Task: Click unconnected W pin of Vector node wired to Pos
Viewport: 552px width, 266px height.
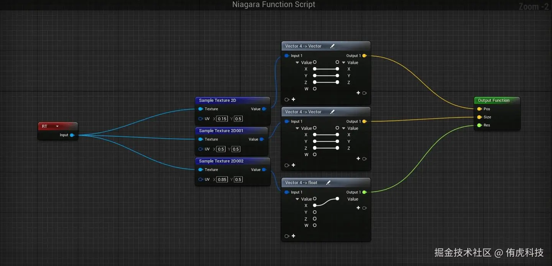Action: (315, 89)
